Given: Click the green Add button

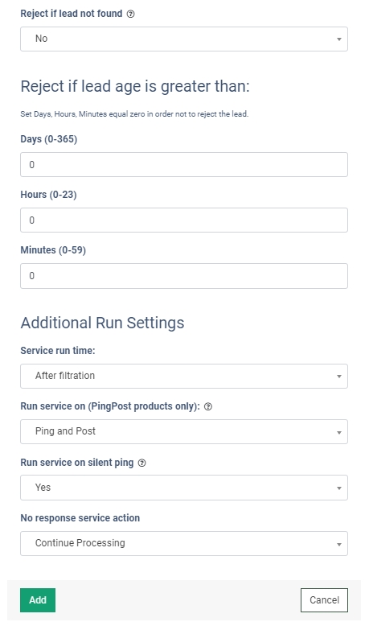Looking at the screenshot, I should point(38,600).
